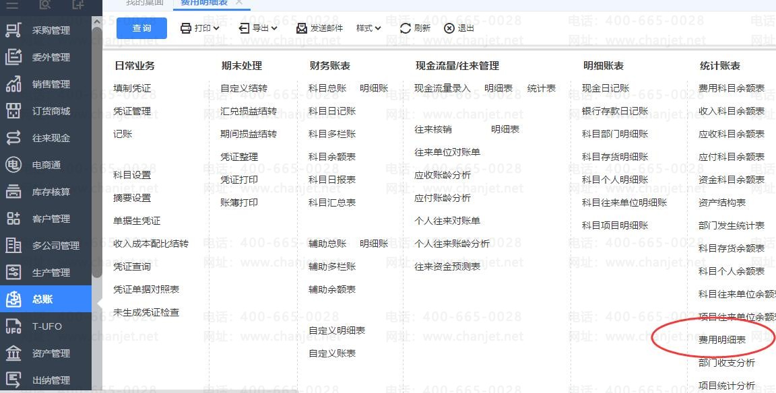The image size is (776, 393).
Task: Select the 电商通 e-commerce icon
Action: click(13, 165)
